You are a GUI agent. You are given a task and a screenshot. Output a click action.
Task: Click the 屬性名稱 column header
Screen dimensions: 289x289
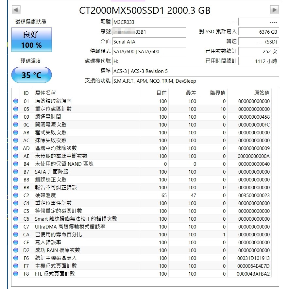tap(45, 93)
